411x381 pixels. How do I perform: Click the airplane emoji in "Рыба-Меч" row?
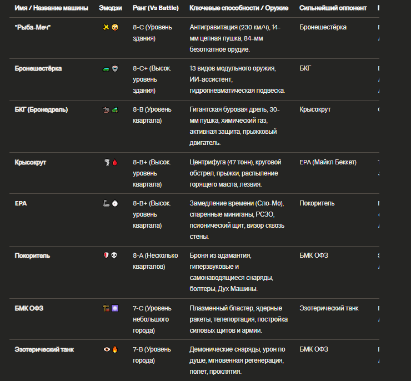(106, 27)
